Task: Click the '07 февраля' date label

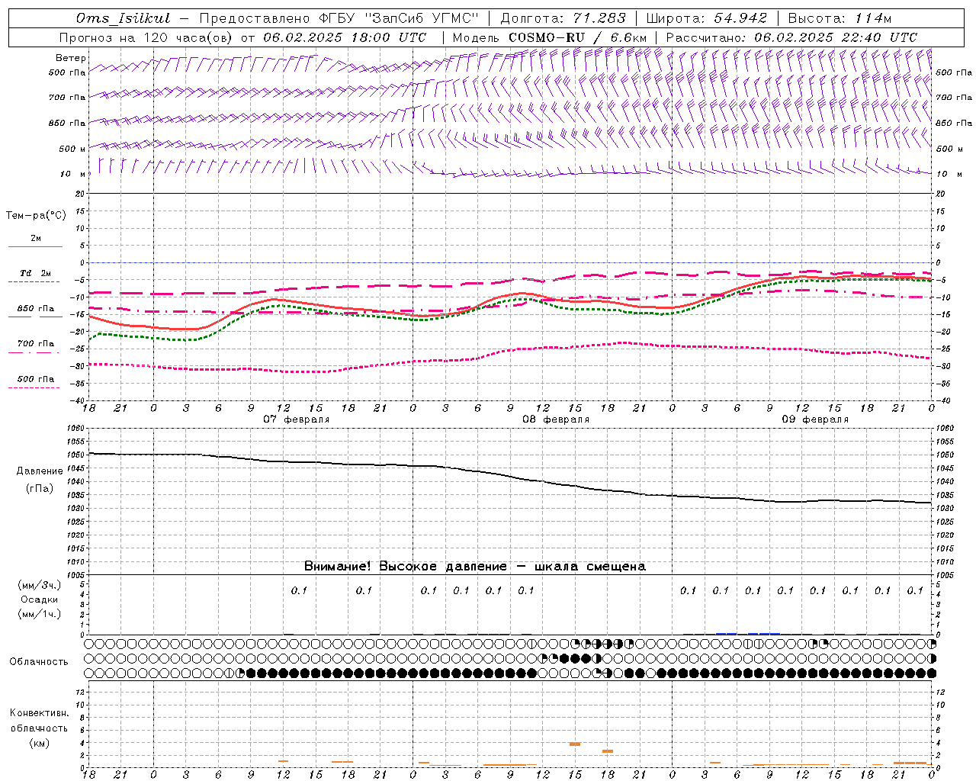Action: pos(297,419)
